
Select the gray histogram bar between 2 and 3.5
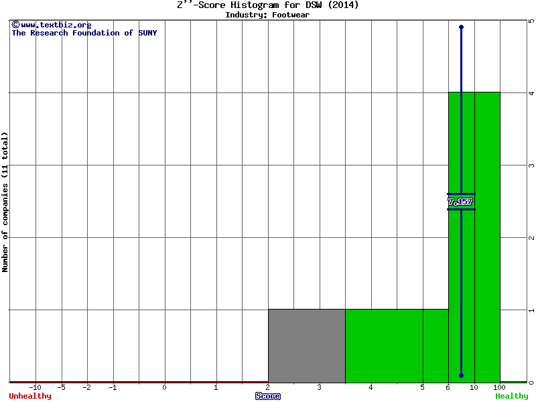click(307, 346)
